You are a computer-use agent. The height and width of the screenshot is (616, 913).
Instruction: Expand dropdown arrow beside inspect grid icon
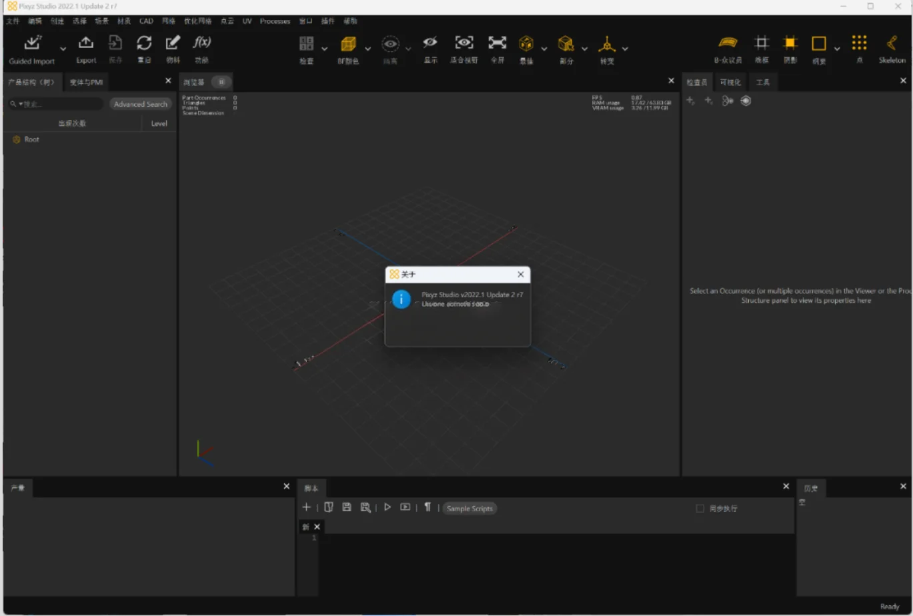coord(325,49)
